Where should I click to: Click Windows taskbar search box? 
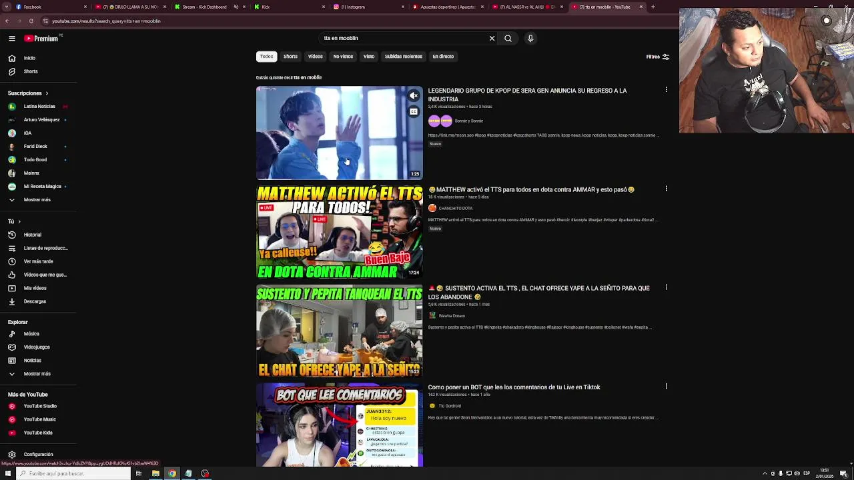pos(72,473)
